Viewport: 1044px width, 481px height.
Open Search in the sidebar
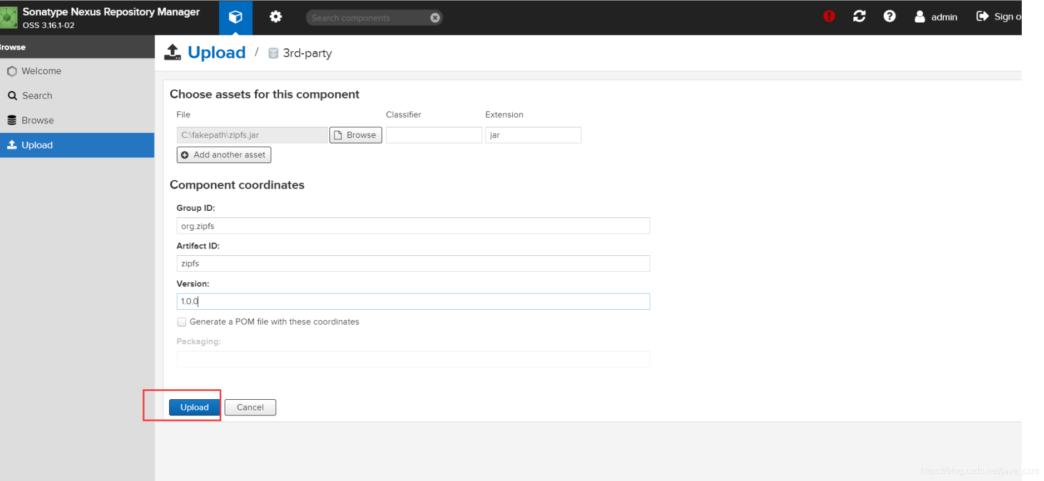(77, 96)
